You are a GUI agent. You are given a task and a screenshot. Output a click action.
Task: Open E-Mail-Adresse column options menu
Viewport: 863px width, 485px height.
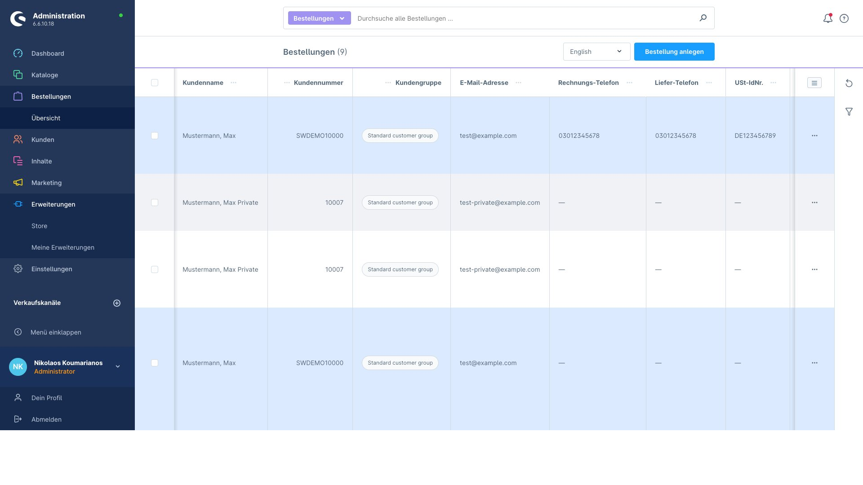(x=518, y=83)
